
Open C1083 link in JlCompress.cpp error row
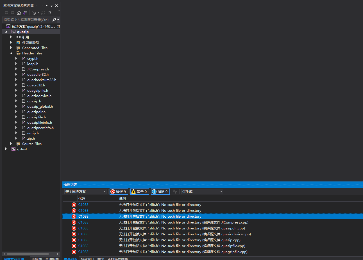point(83,222)
